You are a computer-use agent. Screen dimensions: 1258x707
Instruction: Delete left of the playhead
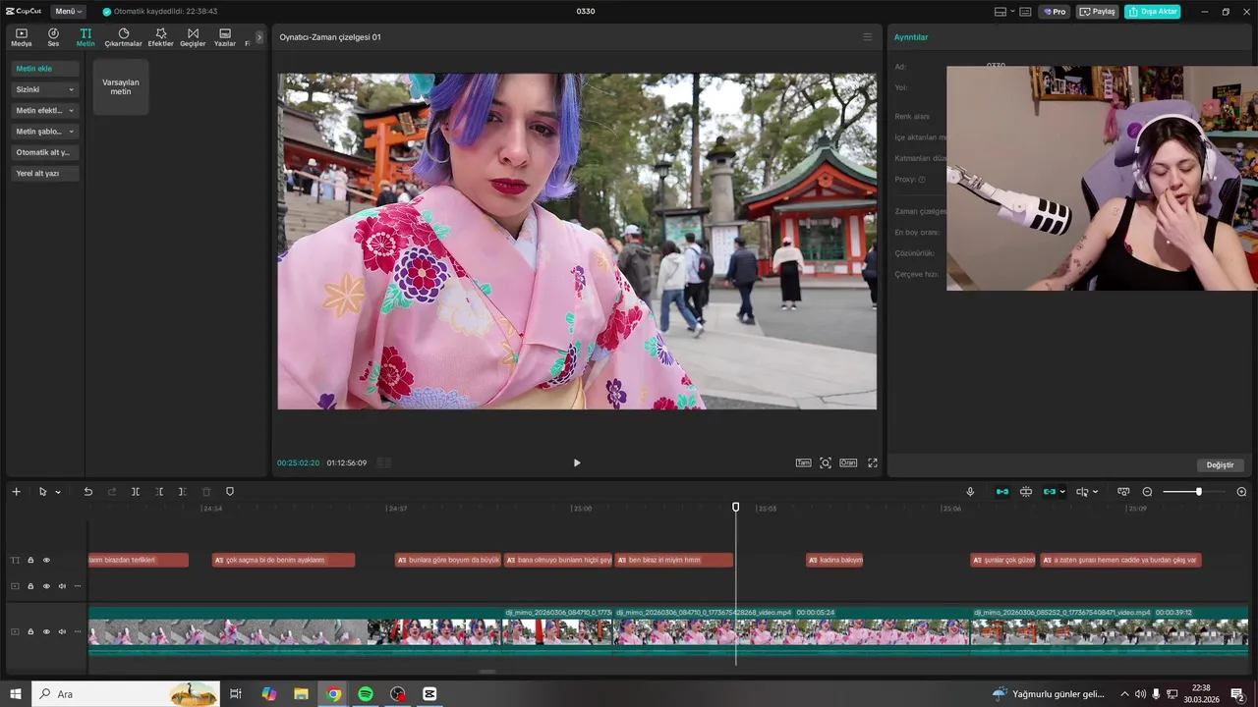(159, 492)
